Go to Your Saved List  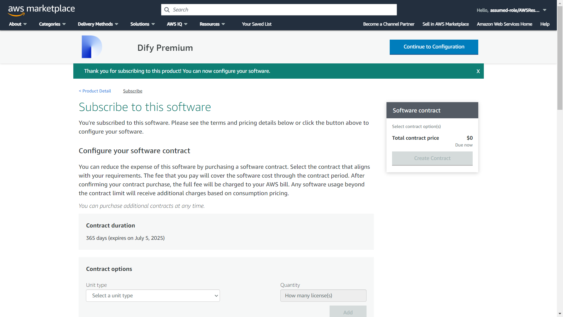[x=257, y=24]
